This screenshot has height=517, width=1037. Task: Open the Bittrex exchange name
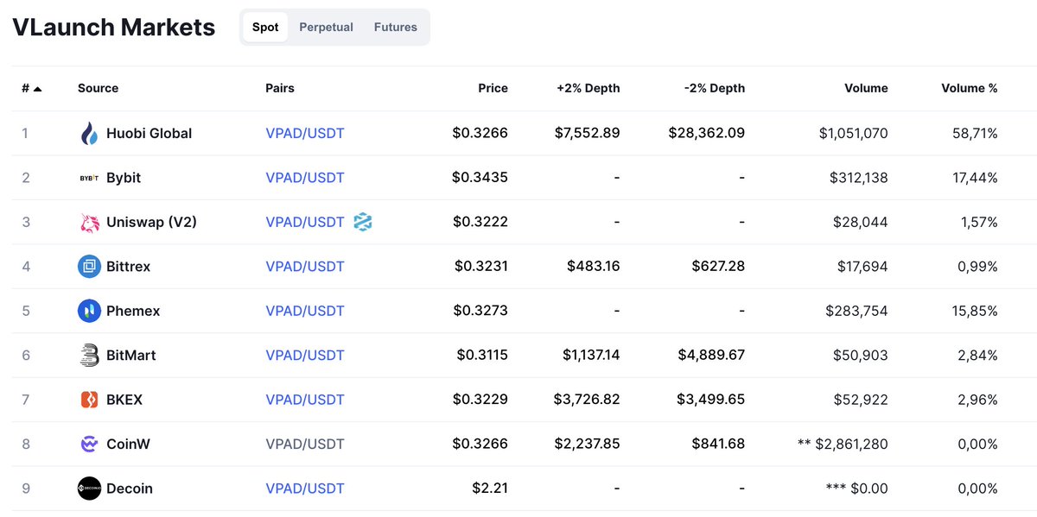click(128, 267)
